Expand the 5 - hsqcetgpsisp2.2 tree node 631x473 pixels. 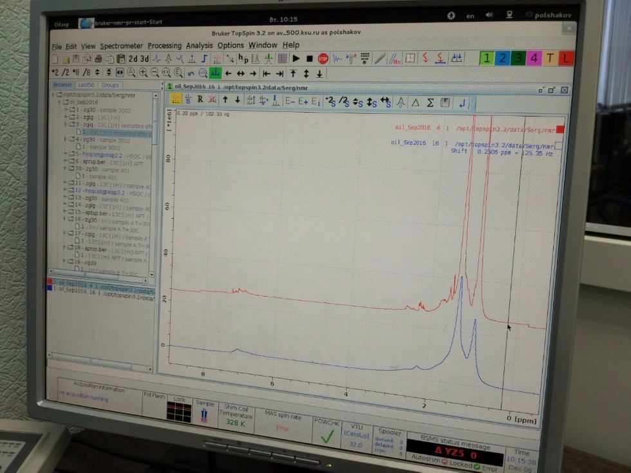click(x=66, y=154)
